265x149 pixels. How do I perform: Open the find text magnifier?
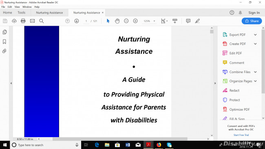[42, 21]
